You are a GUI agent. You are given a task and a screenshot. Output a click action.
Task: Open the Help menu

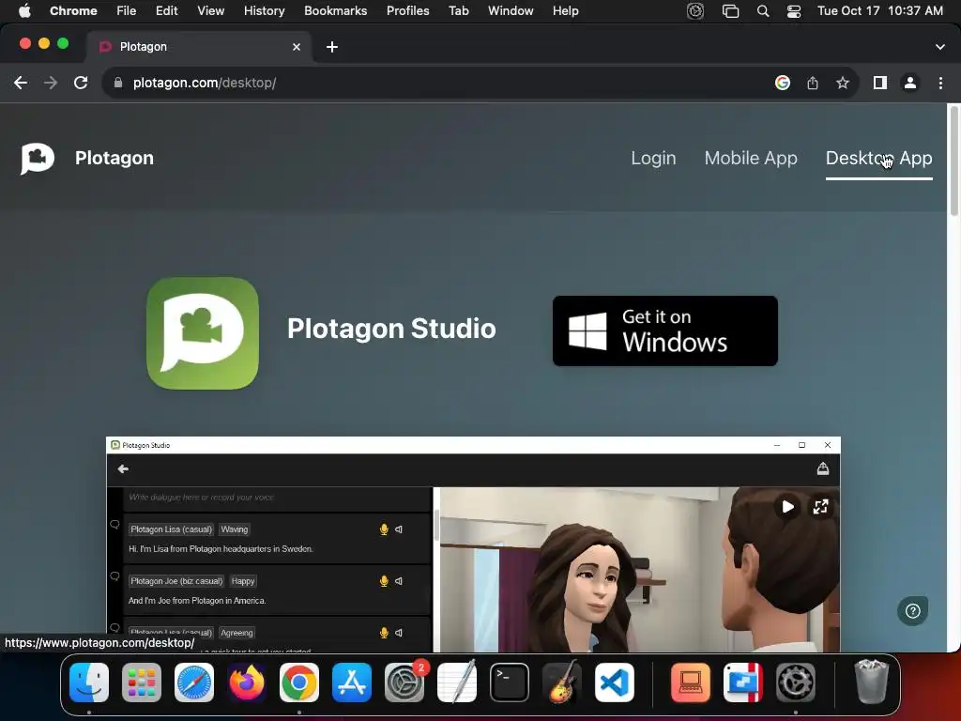566,11
